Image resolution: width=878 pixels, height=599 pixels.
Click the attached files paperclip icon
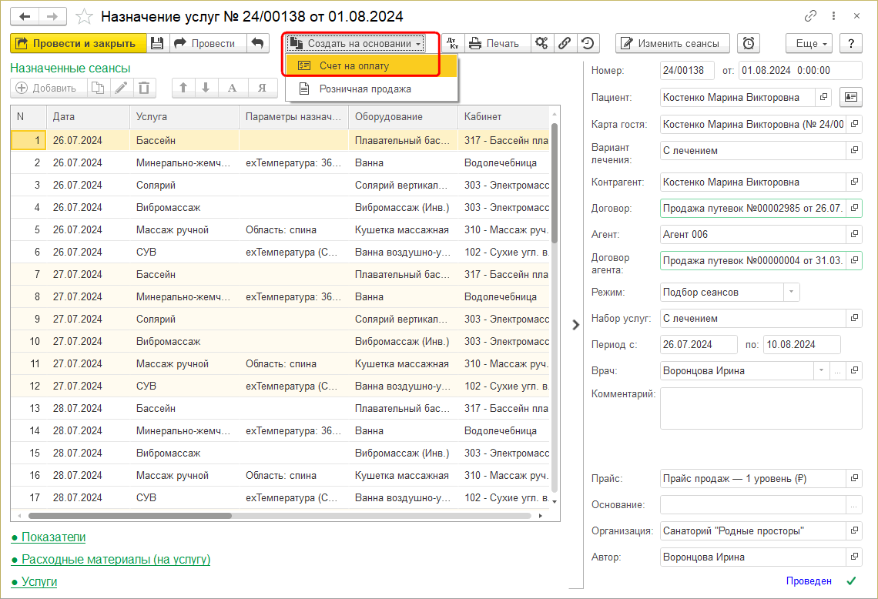coord(565,43)
